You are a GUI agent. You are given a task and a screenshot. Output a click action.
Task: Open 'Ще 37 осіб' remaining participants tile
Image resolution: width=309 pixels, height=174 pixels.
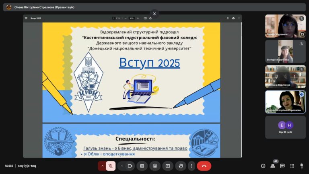(285, 127)
